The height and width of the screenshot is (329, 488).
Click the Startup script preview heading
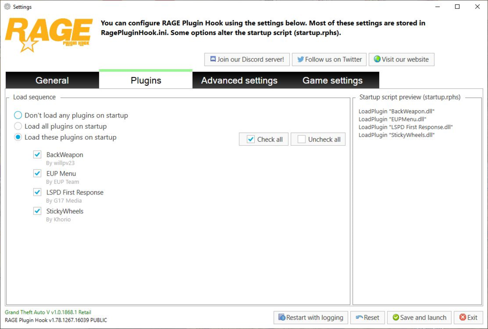410,97
